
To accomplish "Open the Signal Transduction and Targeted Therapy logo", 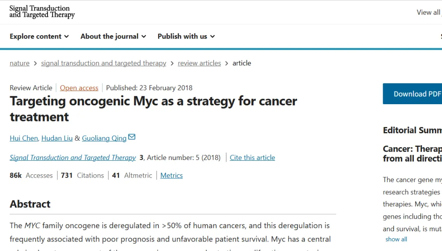I will (42, 12).
